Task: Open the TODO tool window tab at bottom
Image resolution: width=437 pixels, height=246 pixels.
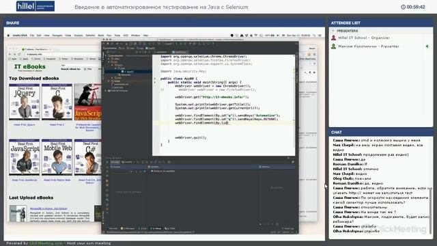Action: click(170, 228)
